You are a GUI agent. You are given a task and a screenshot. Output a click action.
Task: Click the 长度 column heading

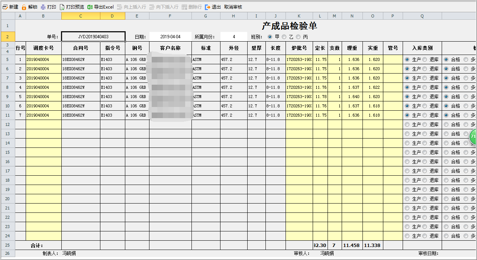point(275,48)
